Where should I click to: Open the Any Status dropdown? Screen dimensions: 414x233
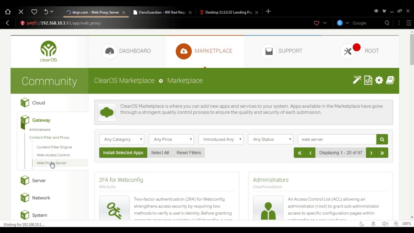click(x=270, y=139)
